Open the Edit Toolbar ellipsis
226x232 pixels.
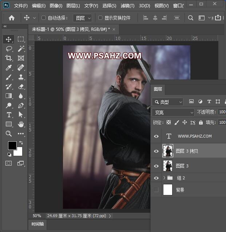tap(21, 134)
